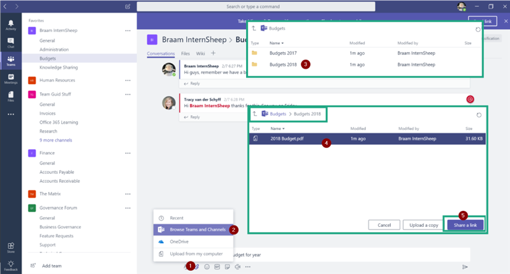Open the Feedback icon in the left rail
The image size is (510, 274).
tap(11, 266)
